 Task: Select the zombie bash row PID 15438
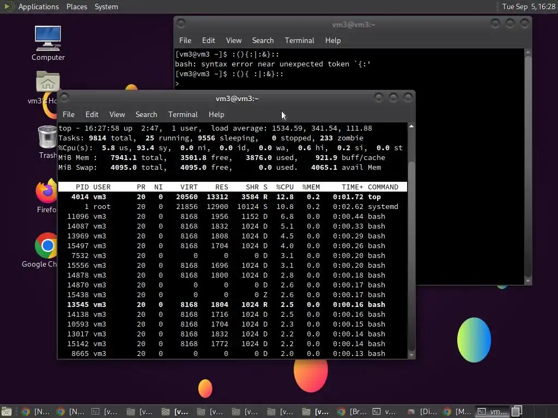(232, 294)
